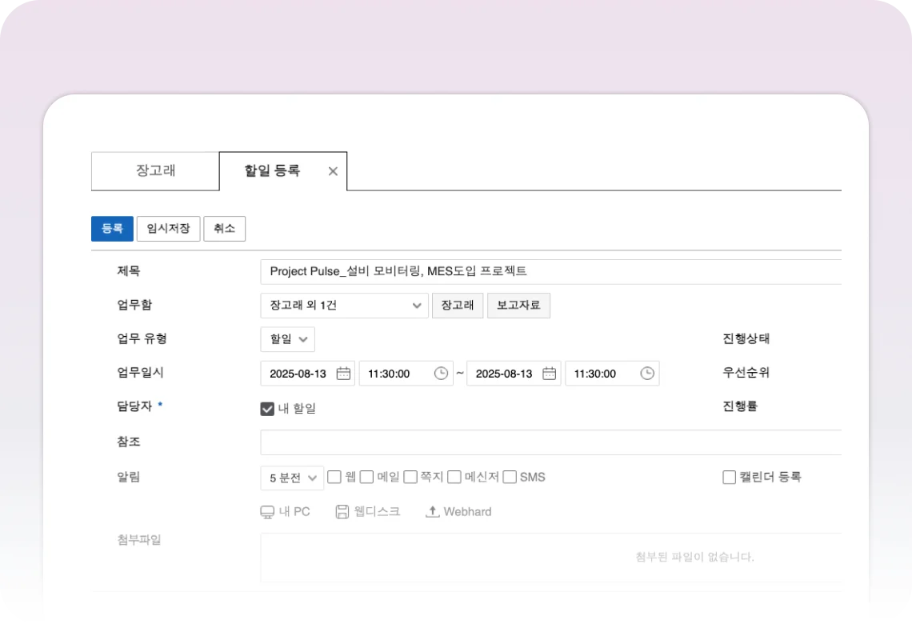This screenshot has height=624, width=912.
Task: Attach a file from 웹디스크
Action: [x=368, y=511]
